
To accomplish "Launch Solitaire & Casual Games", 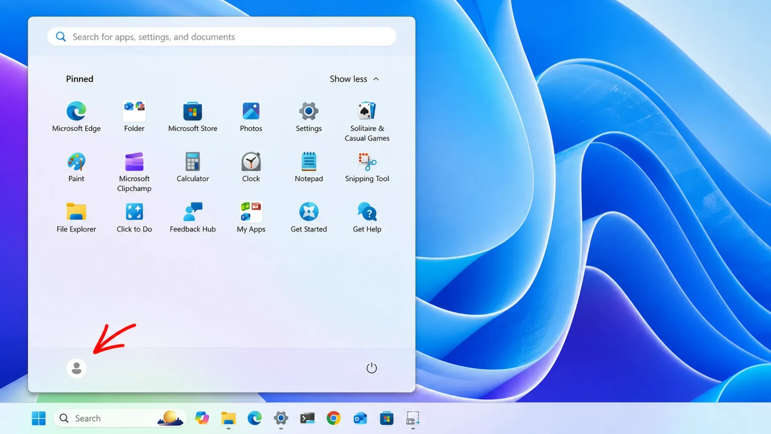I will coord(367,122).
